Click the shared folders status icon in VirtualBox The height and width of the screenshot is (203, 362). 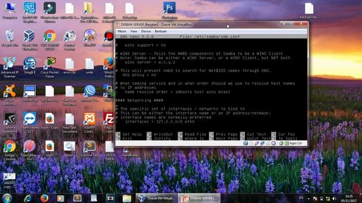[262, 143]
